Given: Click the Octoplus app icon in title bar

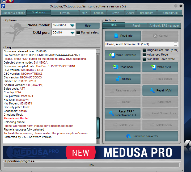Looking at the screenshot, I should 3,6.
